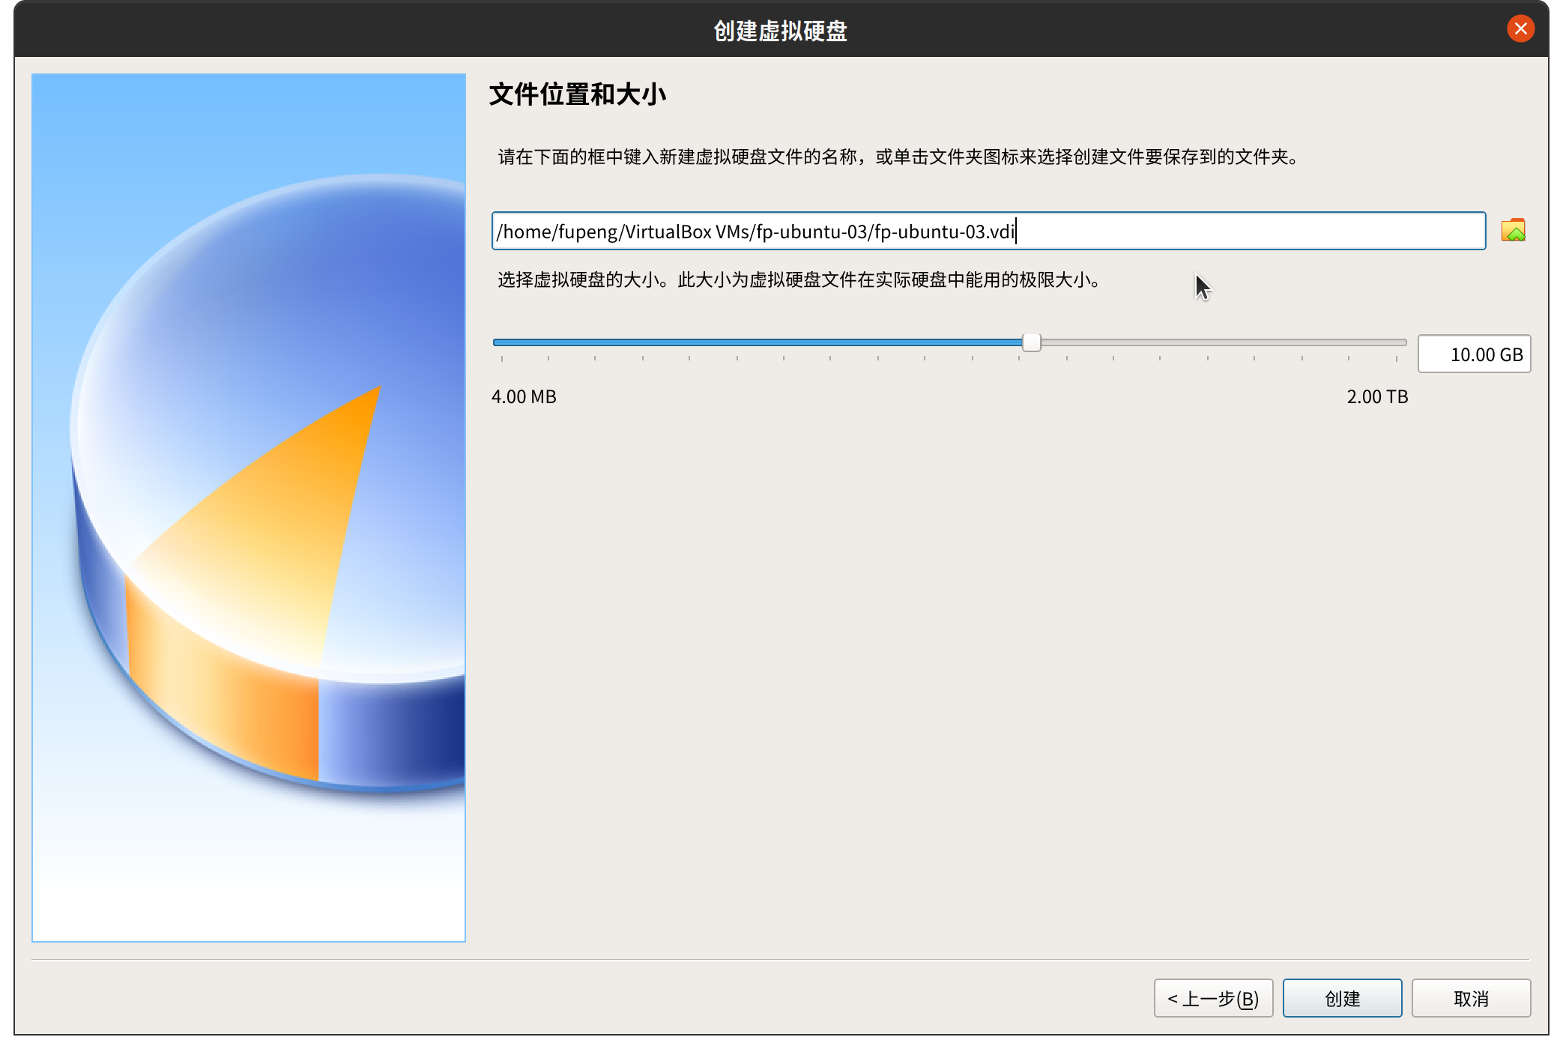This screenshot has height=1049, width=1563.
Task: Click the 2.00 TB maximum size label
Action: [1376, 396]
